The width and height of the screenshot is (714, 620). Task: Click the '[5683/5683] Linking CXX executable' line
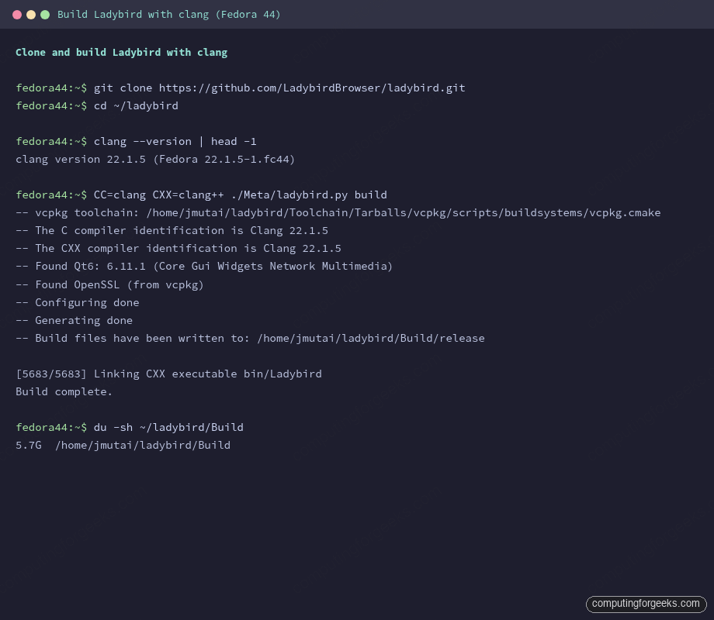168,374
